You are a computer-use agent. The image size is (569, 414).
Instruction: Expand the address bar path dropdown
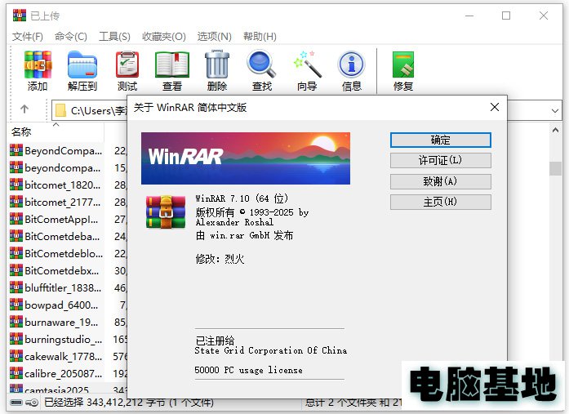pyautogui.click(x=555, y=111)
